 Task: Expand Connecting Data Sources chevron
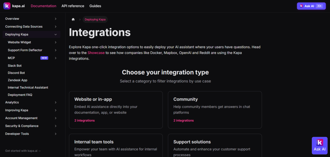tap(55, 26)
